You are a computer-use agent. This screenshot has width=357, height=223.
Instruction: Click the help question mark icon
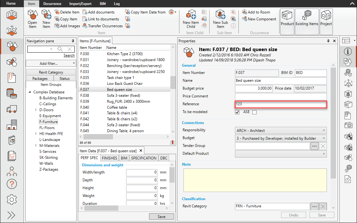(12, 184)
